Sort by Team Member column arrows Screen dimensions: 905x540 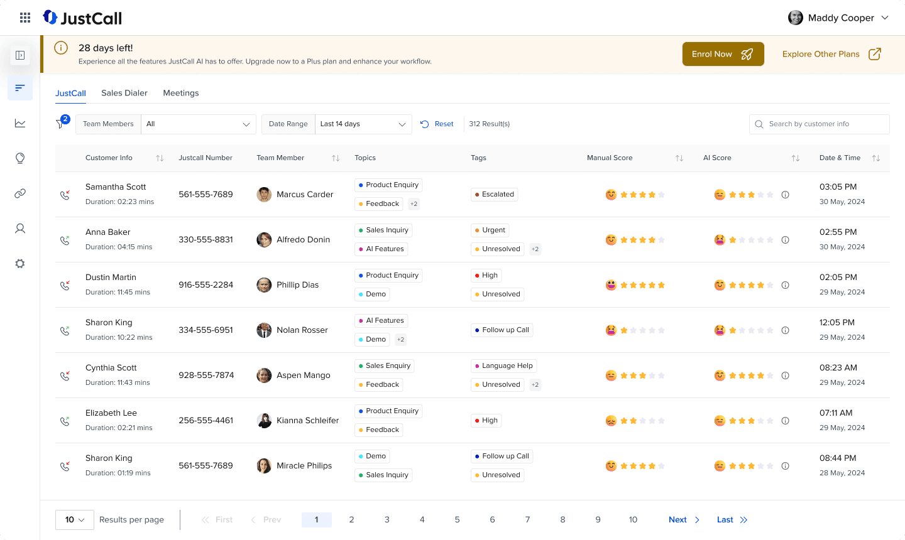(336, 158)
